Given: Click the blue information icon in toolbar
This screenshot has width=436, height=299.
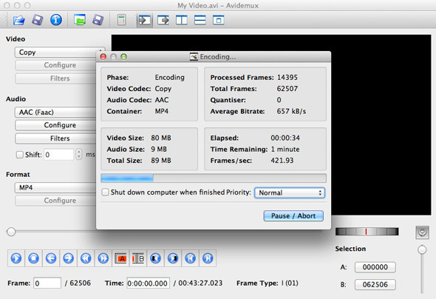Looking at the screenshot, I should (x=56, y=20).
